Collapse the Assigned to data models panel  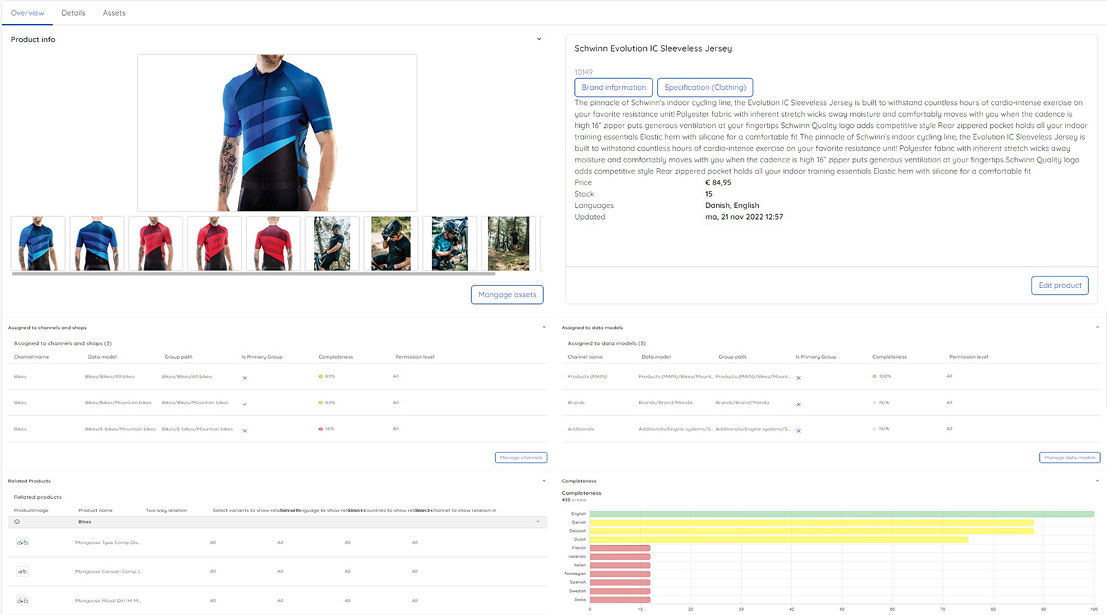[x=1097, y=327]
